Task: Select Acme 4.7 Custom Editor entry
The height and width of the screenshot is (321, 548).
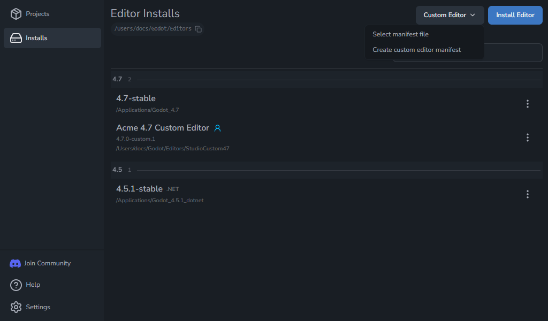Action: click(163, 128)
